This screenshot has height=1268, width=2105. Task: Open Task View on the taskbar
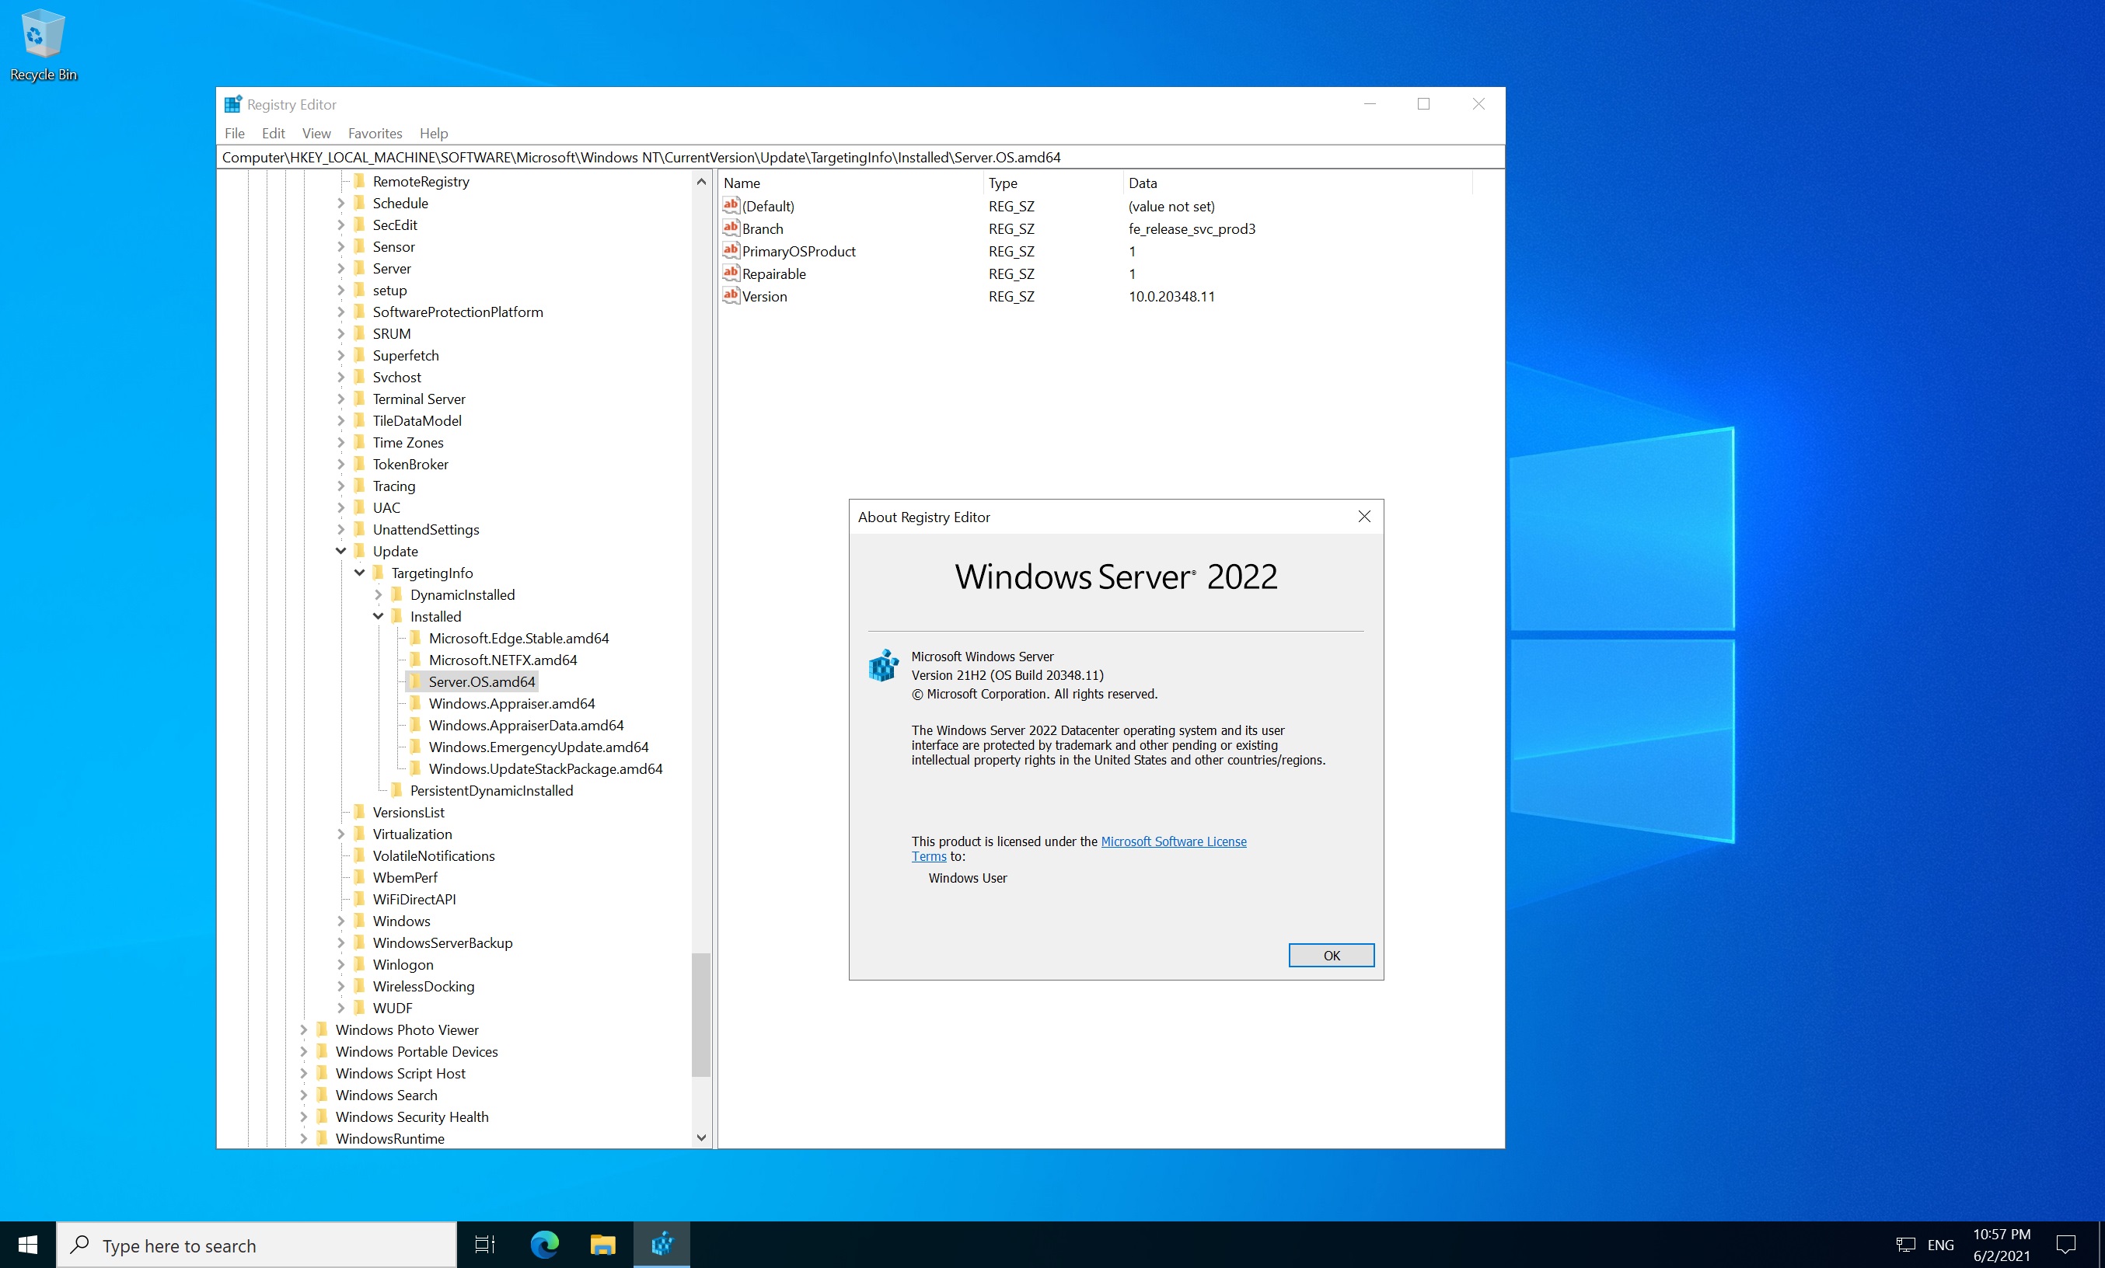[484, 1245]
